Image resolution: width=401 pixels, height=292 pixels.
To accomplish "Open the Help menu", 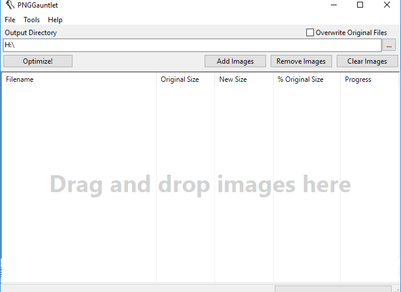I will (55, 20).
